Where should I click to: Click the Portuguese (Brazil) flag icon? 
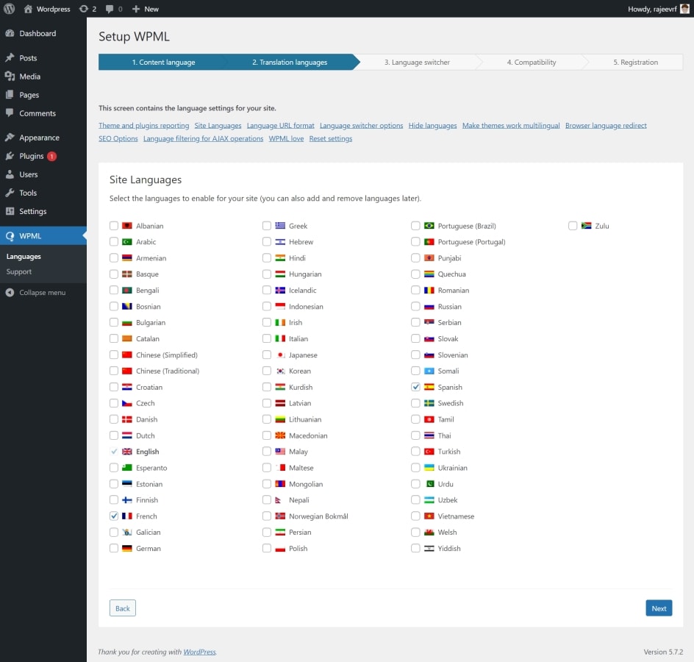[429, 226]
